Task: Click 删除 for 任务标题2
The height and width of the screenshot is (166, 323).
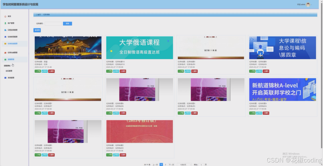Action: pyautogui.click(x=123, y=155)
